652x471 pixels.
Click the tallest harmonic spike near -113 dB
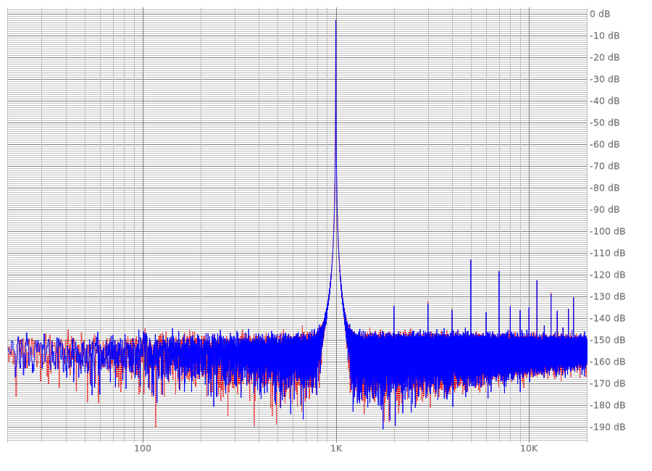point(471,261)
